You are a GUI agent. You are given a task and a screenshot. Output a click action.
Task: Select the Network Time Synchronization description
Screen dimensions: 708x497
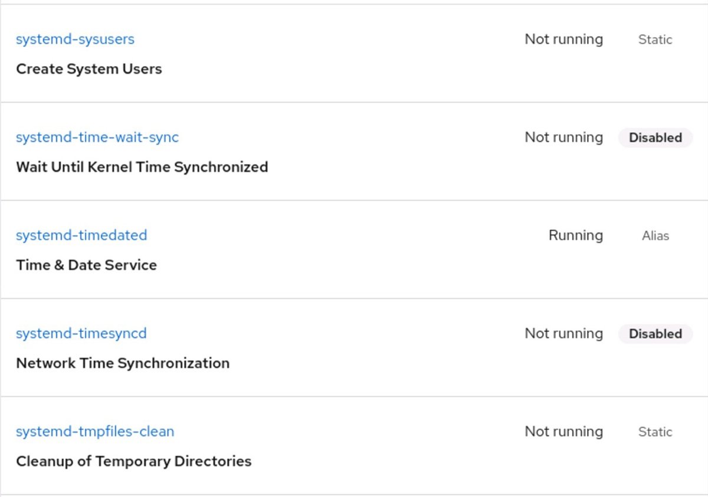pos(123,363)
